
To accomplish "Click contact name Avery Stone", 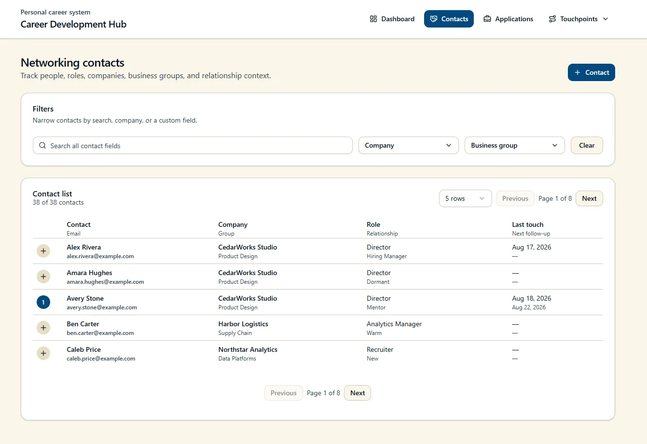I will [85, 298].
